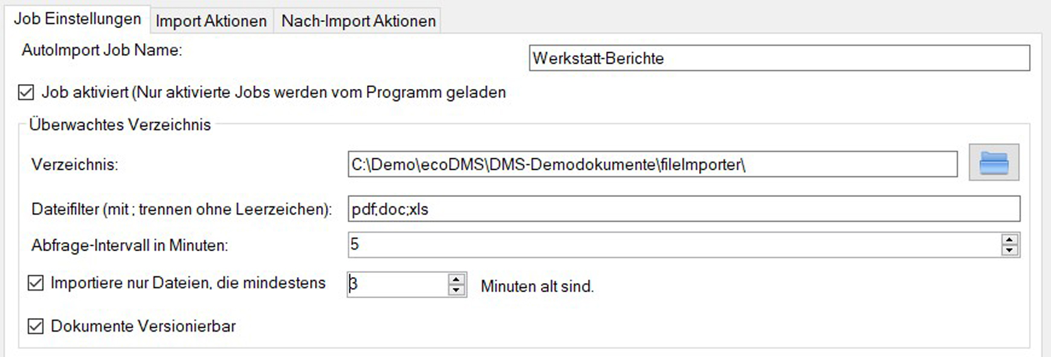Increase Abfrage-Intervall with up arrow
1051x357 pixels.
tap(1010, 239)
